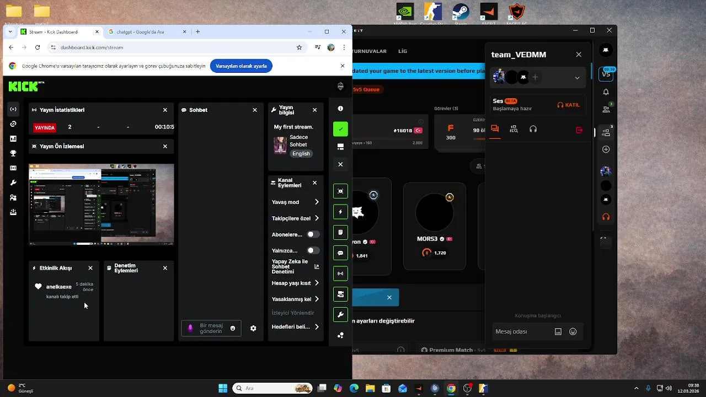Open chat settings gear icon
This screenshot has width=706, height=397.
[x=253, y=328]
